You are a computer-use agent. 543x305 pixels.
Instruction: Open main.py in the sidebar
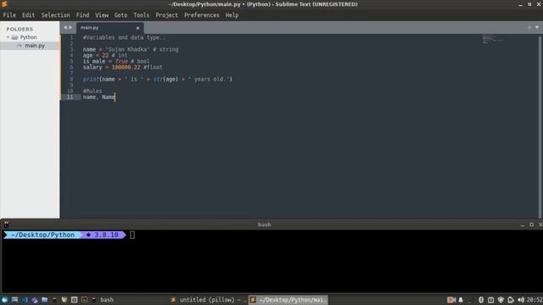pos(30,46)
